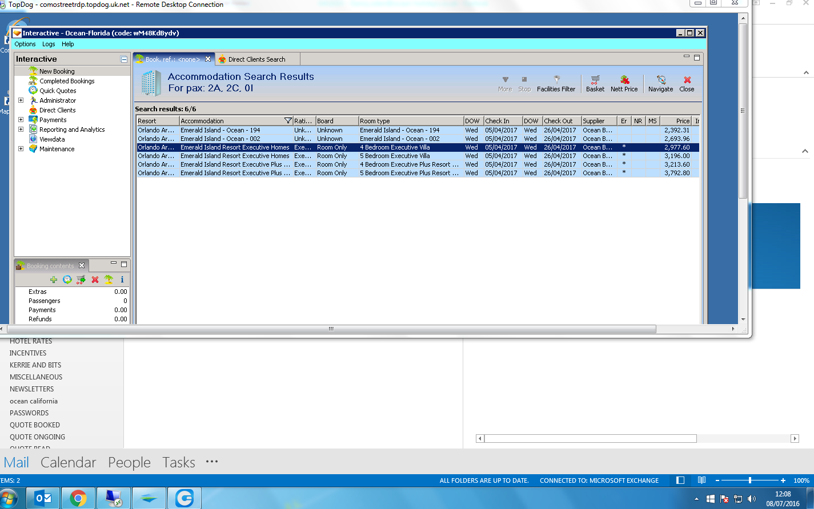Expand the Payments tree node
The height and width of the screenshot is (509, 814).
pos(21,120)
